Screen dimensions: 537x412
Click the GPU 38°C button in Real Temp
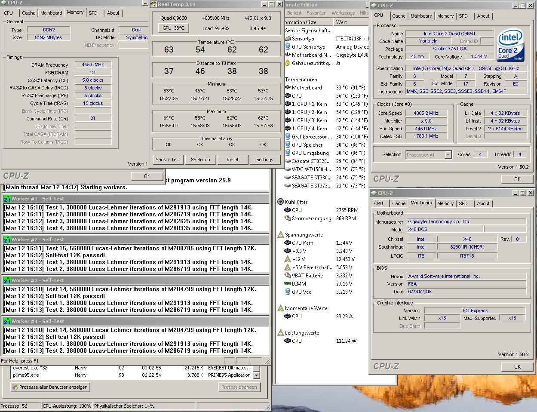(173, 28)
